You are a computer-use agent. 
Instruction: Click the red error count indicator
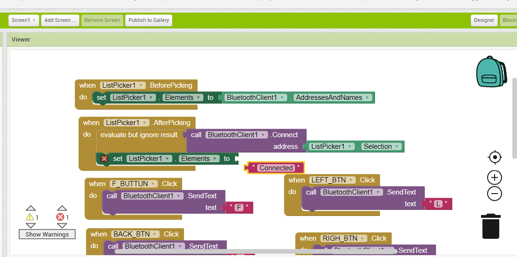point(60,217)
